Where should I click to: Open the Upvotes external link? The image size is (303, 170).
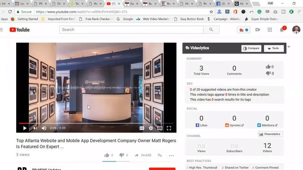234,125
